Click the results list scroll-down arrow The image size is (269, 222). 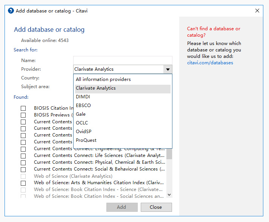169,195
